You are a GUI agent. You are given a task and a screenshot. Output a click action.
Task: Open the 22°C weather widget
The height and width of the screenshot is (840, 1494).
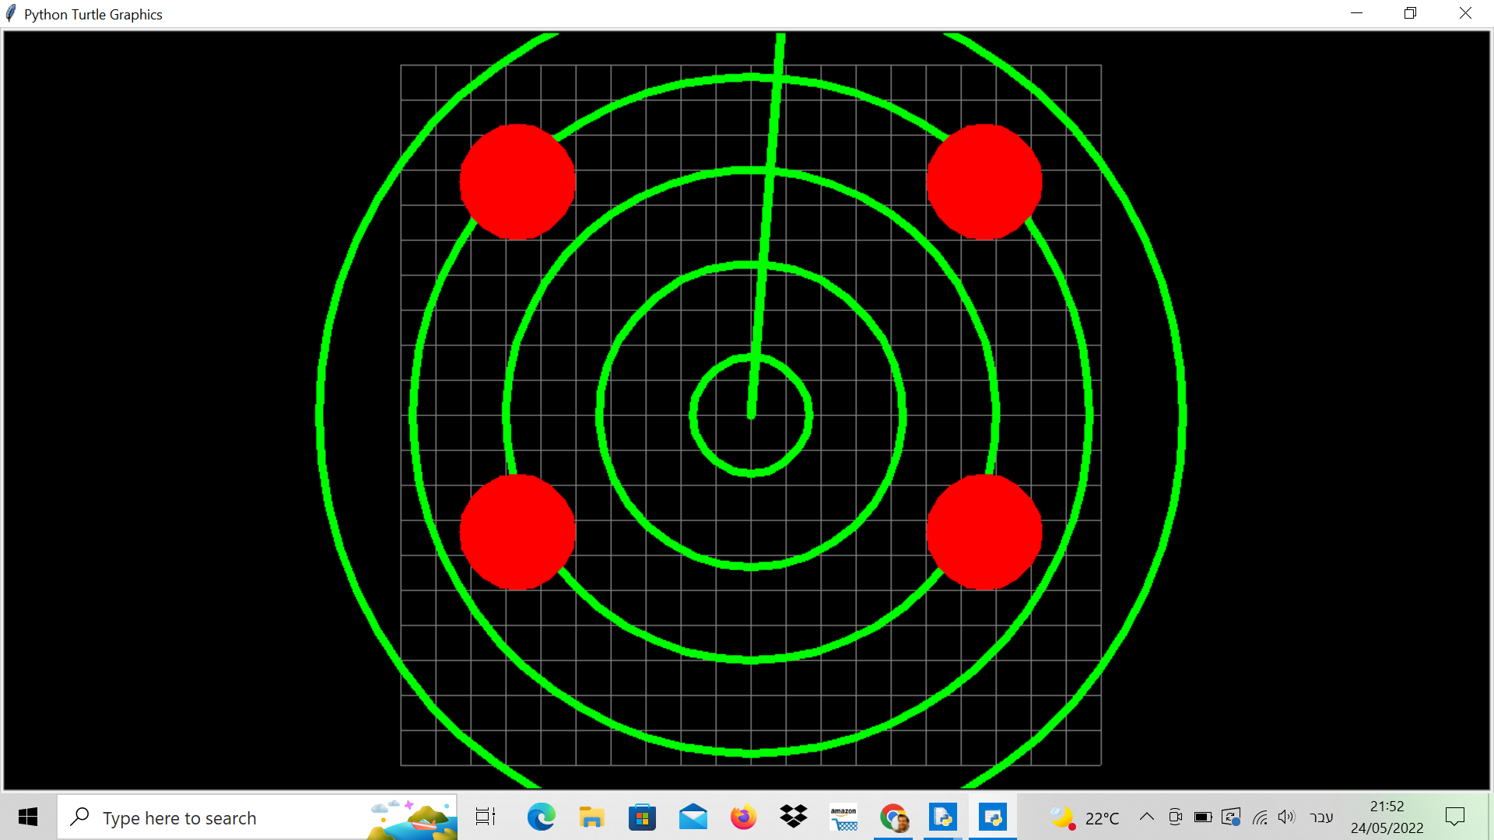tap(1083, 817)
